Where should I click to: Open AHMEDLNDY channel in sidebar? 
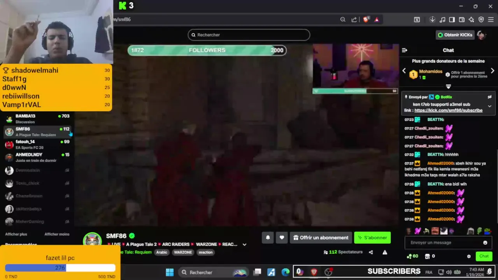[37, 157]
